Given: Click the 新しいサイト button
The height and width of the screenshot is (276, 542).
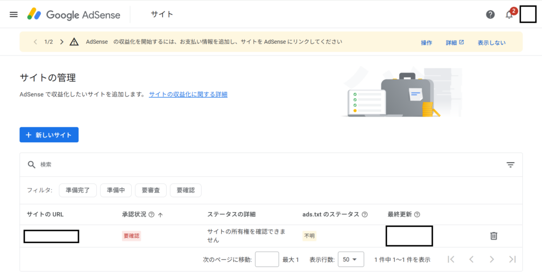Looking at the screenshot, I should click(49, 135).
